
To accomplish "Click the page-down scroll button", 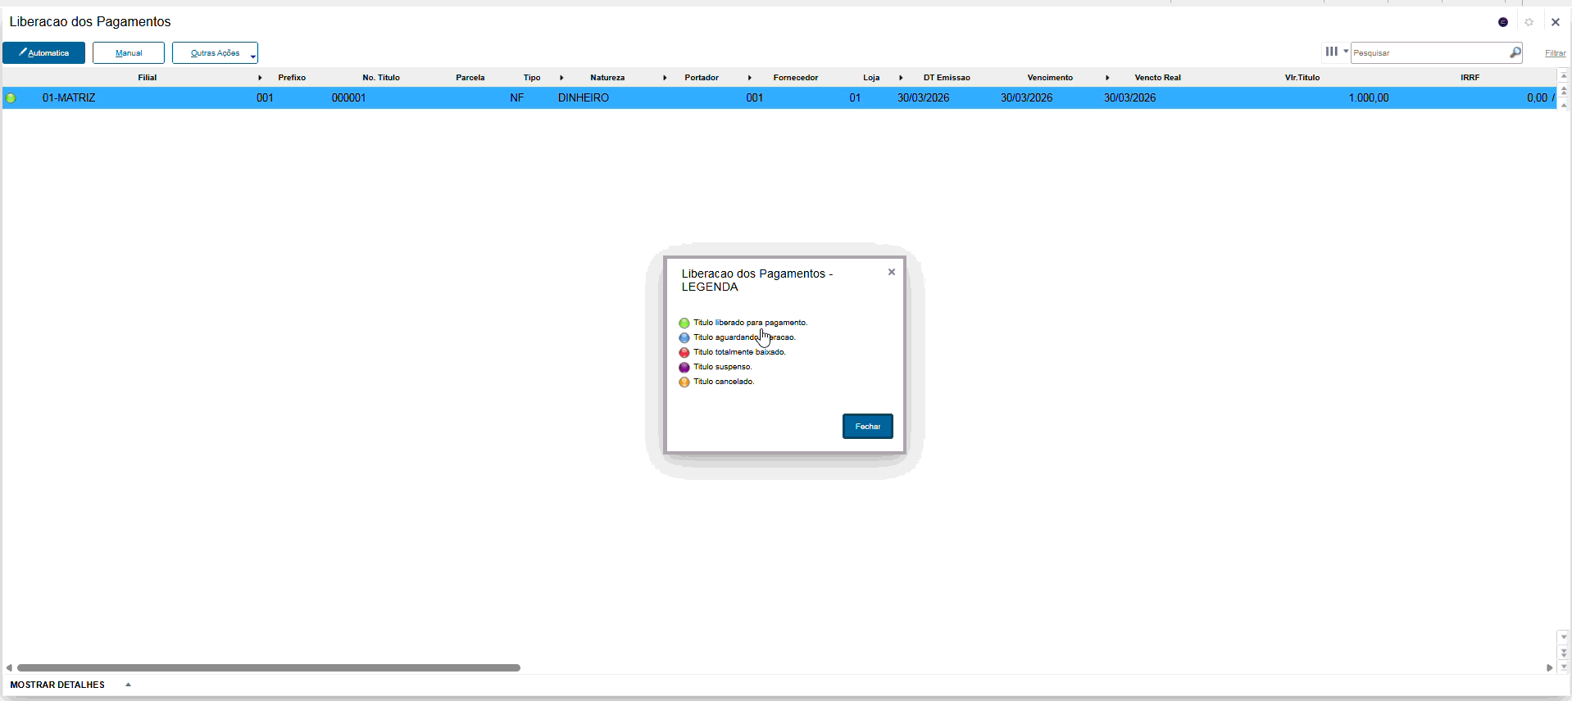I will pos(1564,653).
